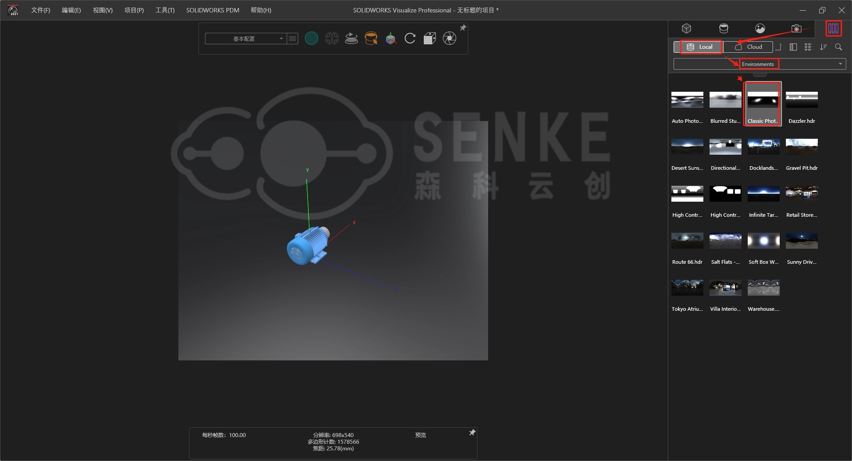
Task: Click the reset camera refresh icon
Action: click(410, 39)
